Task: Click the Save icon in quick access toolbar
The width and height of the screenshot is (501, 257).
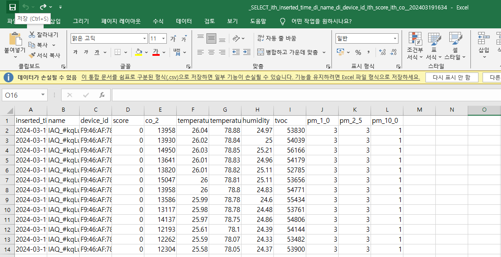Action: pos(12,7)
